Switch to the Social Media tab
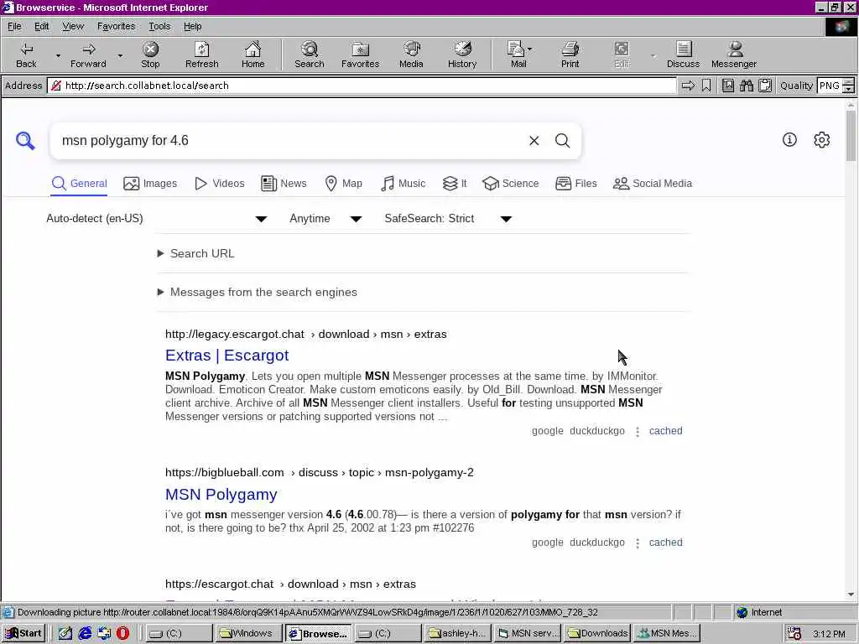Image resolution: width=859 pixels, height=644 pixels. click(x=653, y=184)
